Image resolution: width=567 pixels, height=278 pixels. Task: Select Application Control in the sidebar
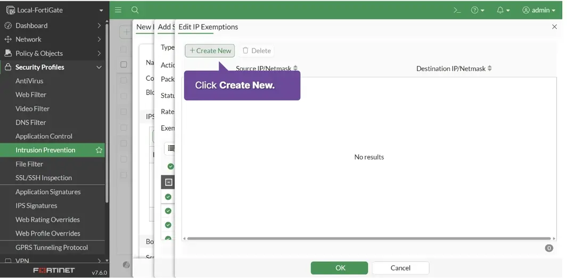pyautogui.click(x=44, y=136)
